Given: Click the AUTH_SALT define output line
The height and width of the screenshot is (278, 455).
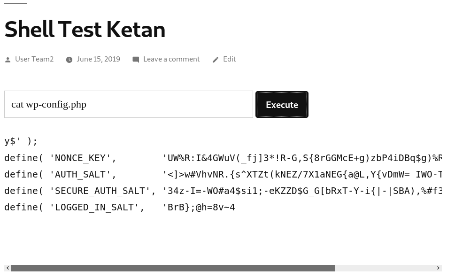Looking at the screenshot, I should click(x=223, y=174).
